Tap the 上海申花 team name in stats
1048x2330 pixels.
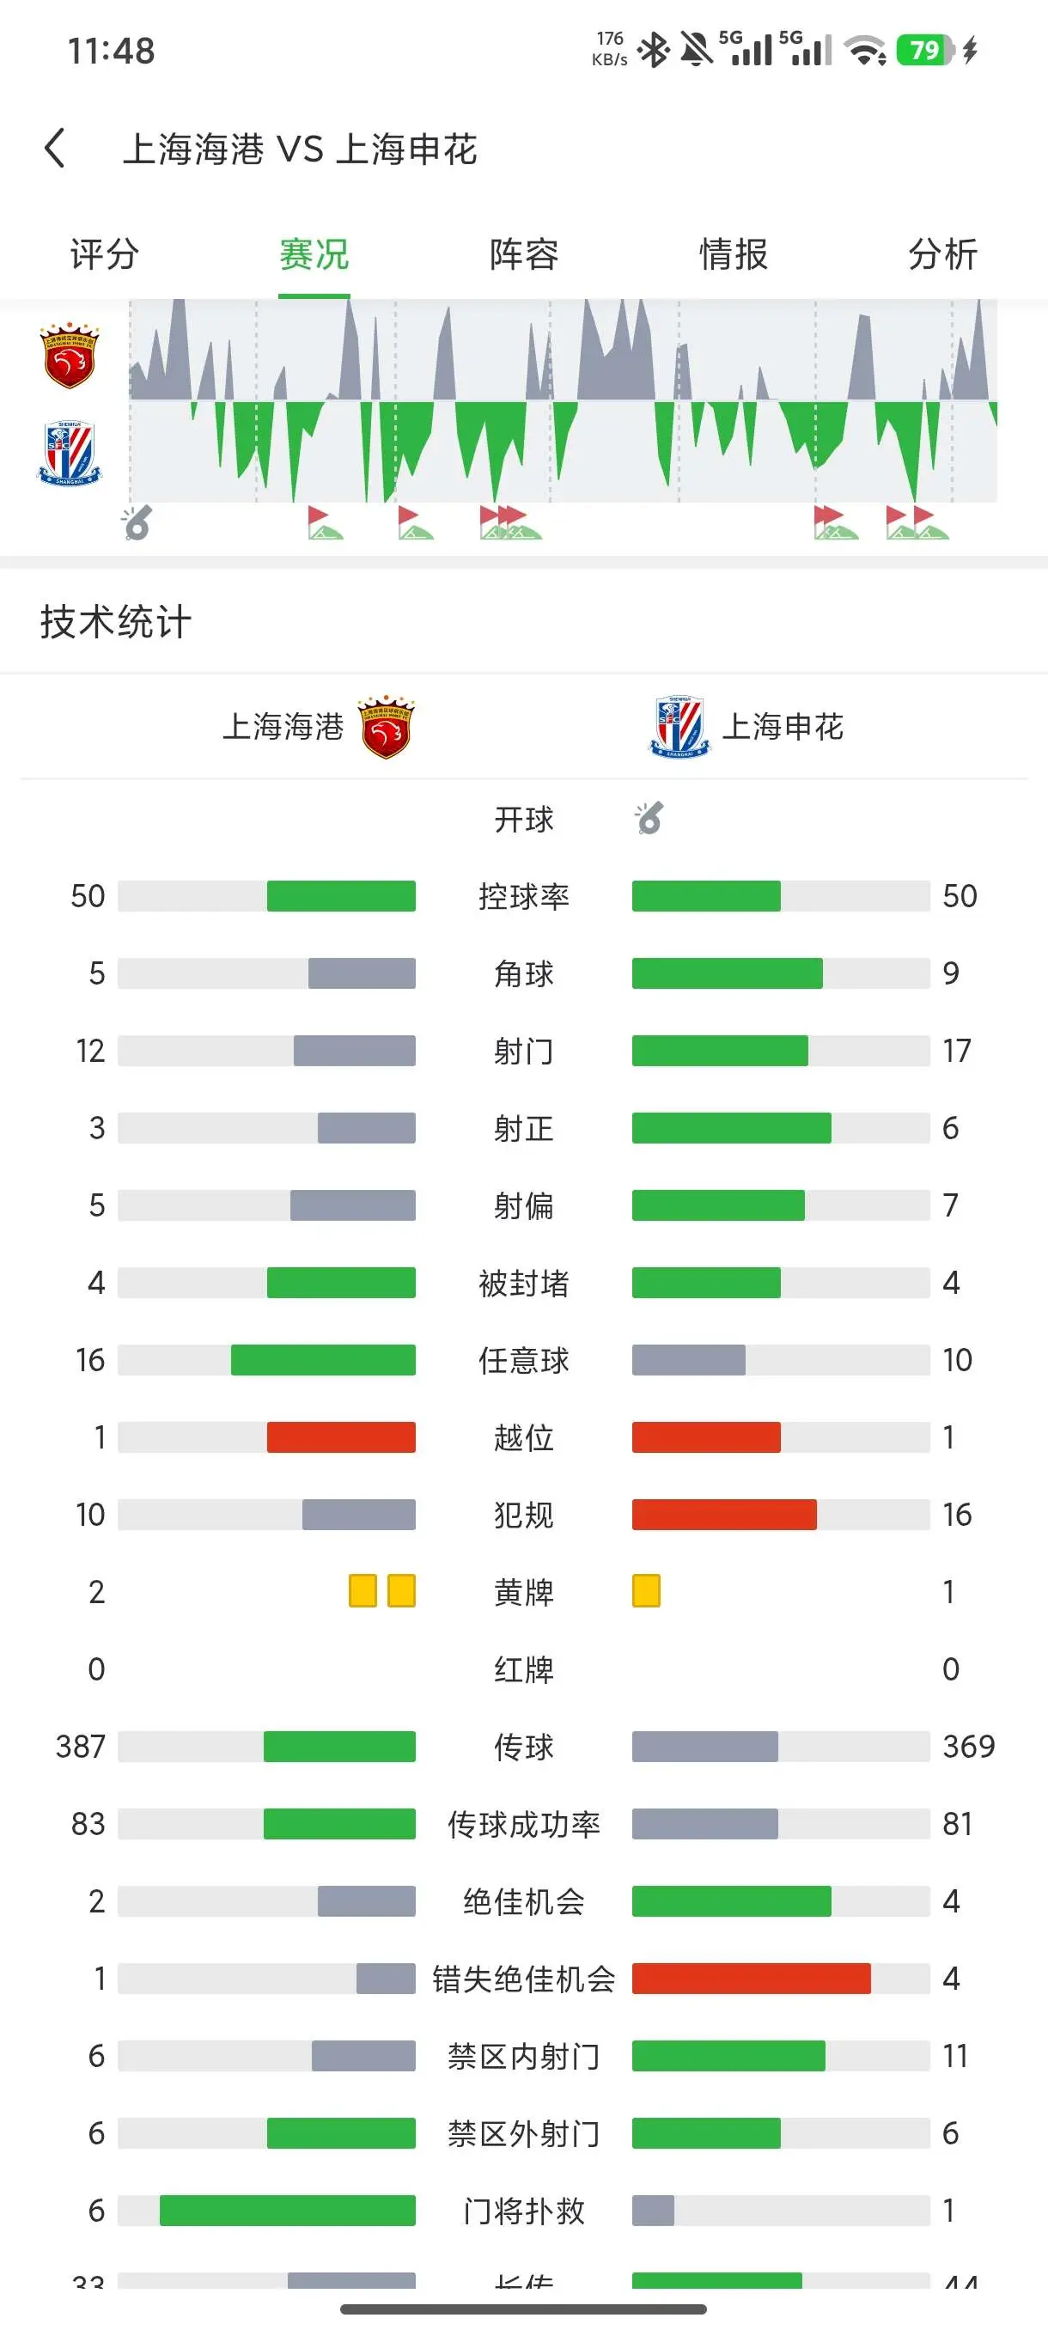(x=783, y=727)
